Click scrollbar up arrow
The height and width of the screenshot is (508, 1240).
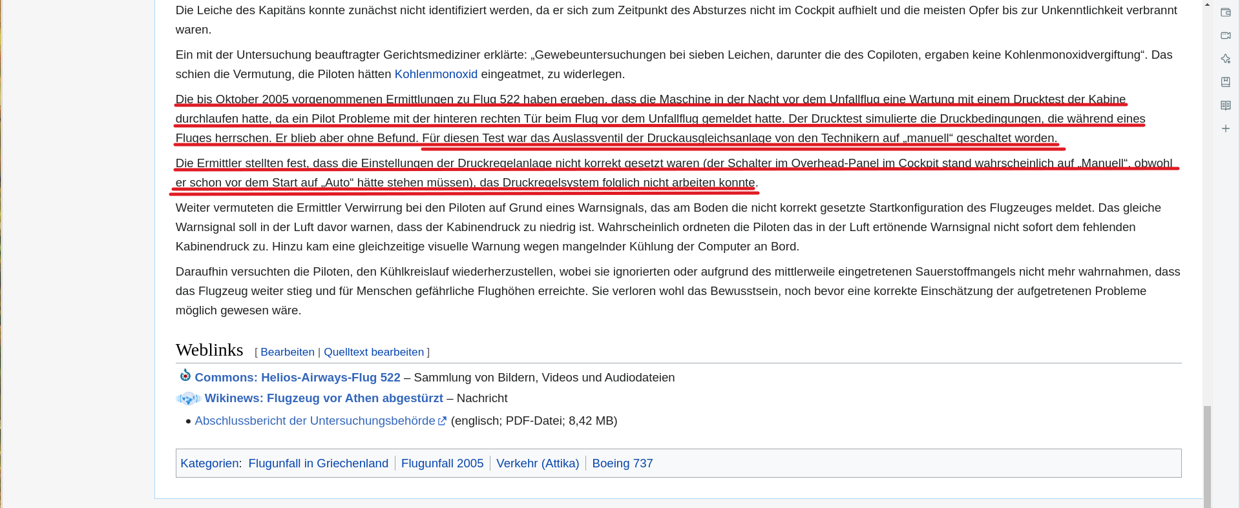(1207, 5)
